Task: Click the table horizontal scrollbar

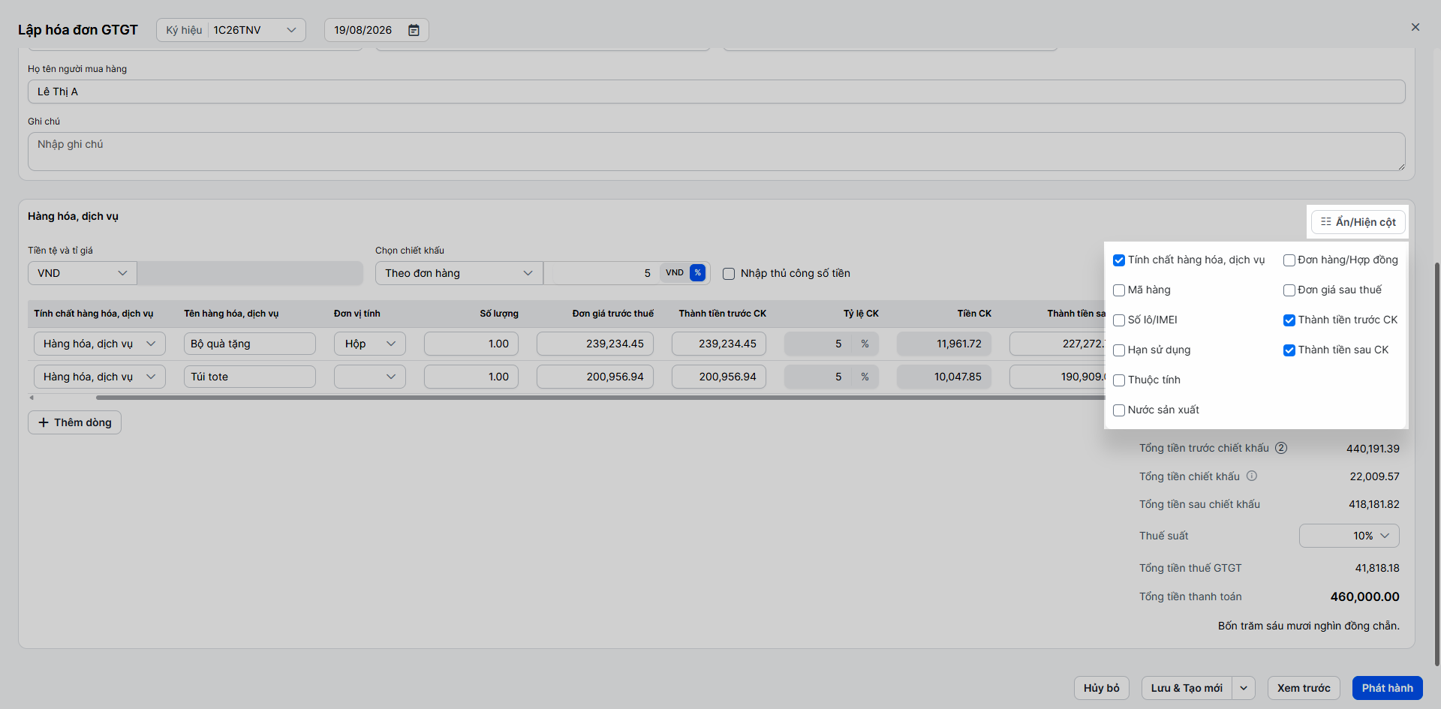Action: tap(600, 398)
